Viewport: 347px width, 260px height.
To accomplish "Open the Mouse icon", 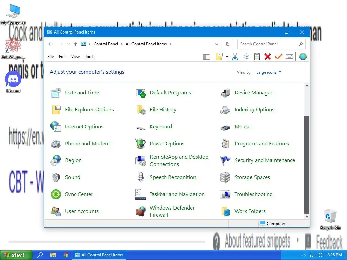I will pos(225,127).
